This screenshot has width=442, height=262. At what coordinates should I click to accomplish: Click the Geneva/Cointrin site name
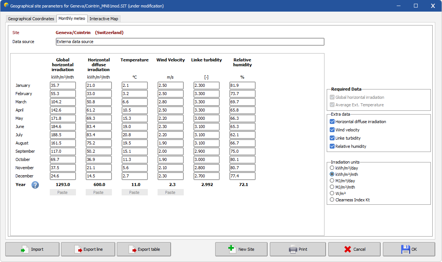point(73,33)
